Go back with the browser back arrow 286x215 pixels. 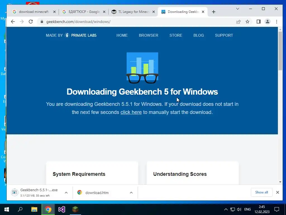click(13, 22)
